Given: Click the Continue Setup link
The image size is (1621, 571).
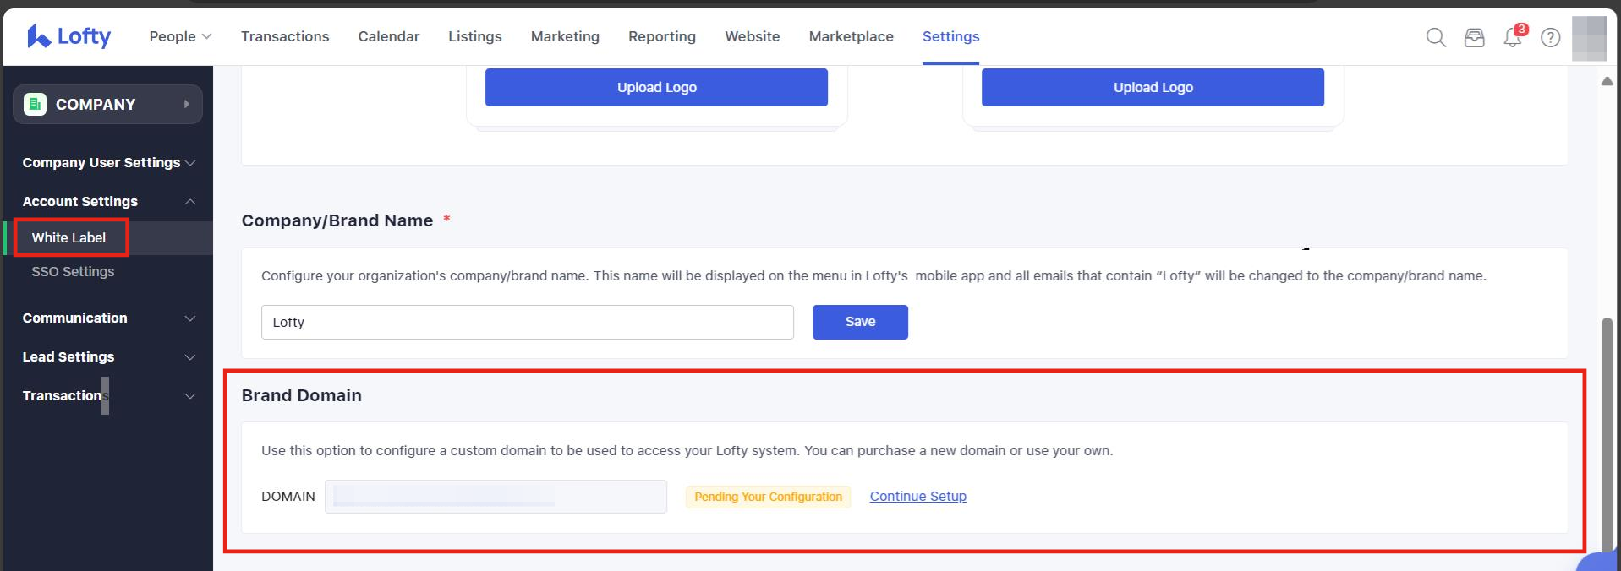Looking at the screenshot, I should coord(917,496).
